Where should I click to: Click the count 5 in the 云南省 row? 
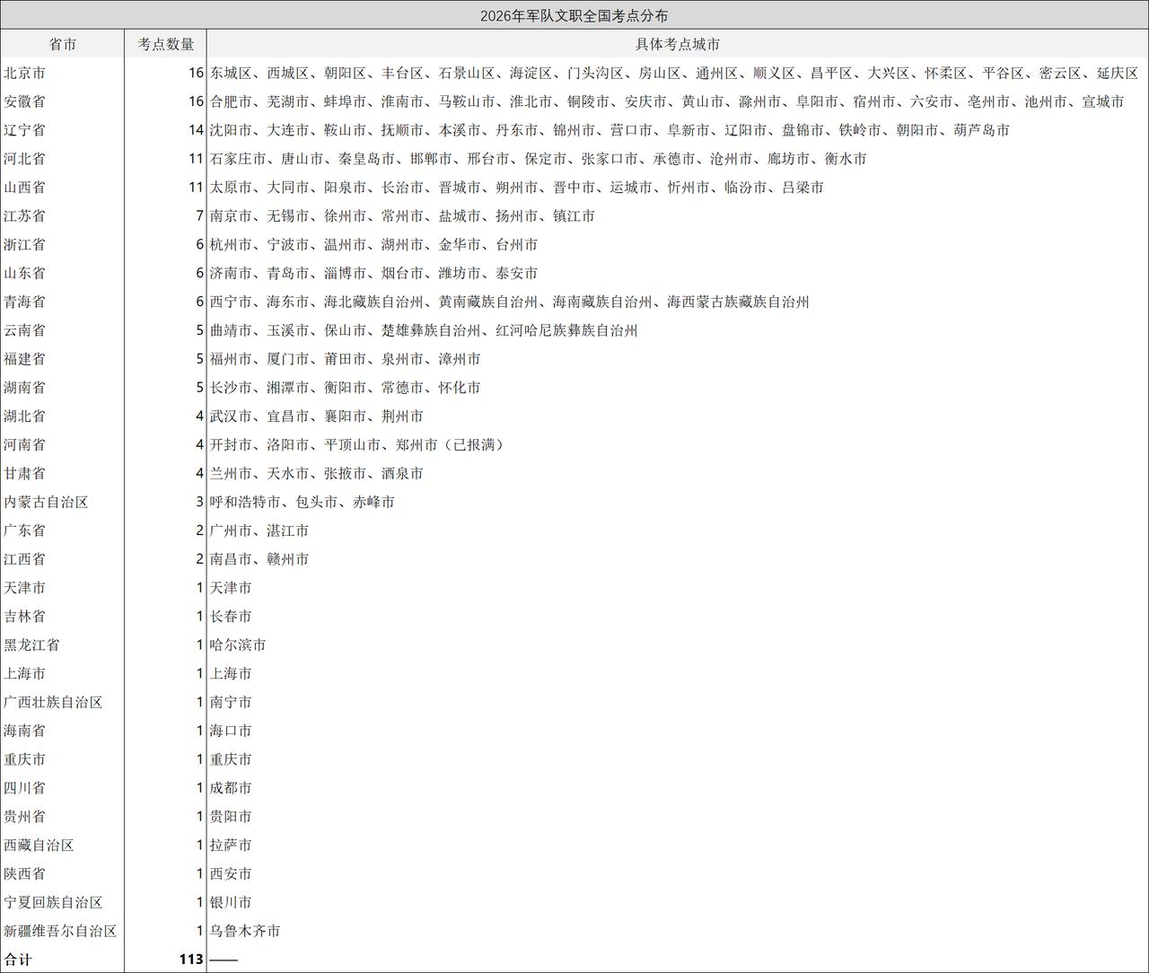200,330
